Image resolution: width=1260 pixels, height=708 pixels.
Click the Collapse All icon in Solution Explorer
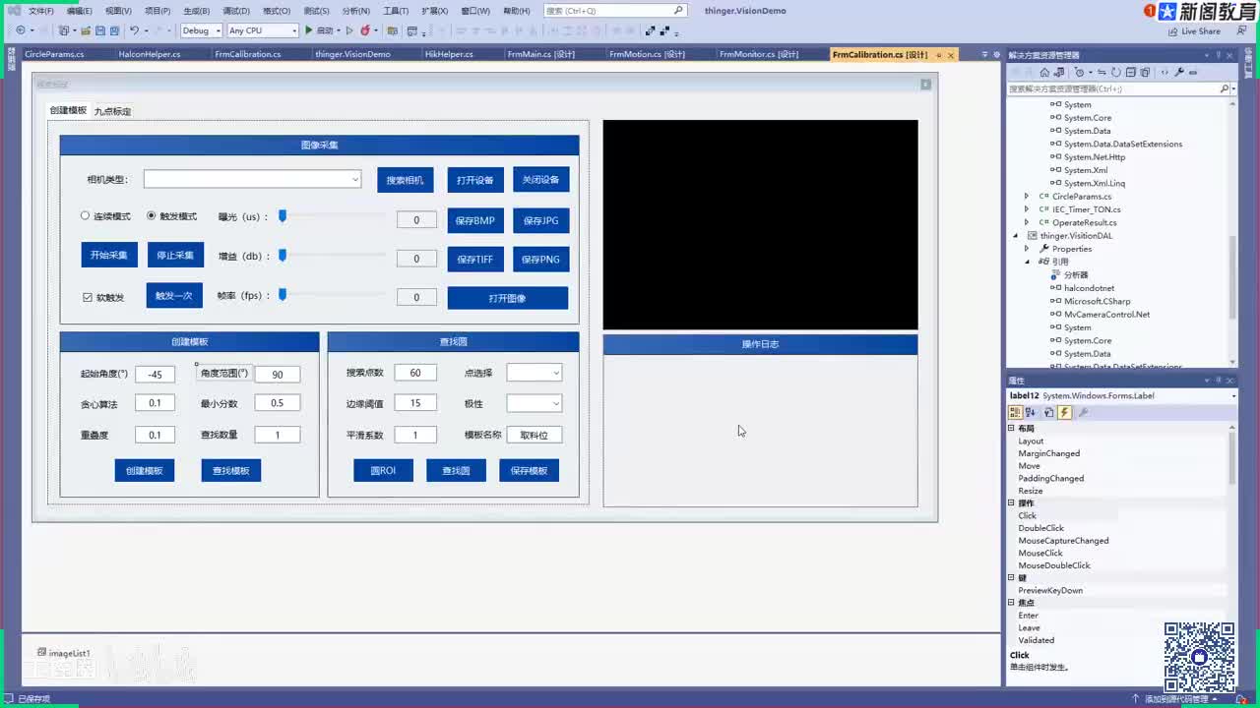(1131, 72)
